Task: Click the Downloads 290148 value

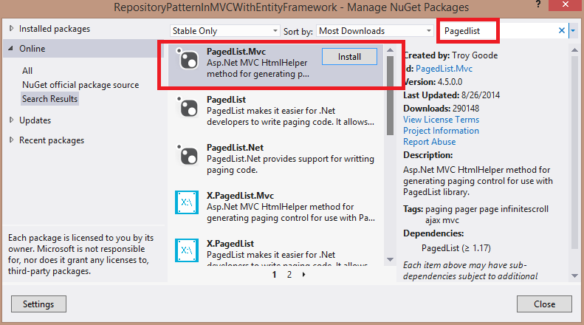Action: [x=466, y=109]
